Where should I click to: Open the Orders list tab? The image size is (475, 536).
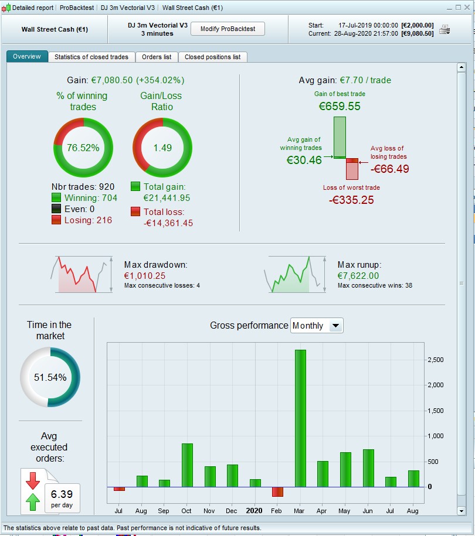[x=157, y=57]
